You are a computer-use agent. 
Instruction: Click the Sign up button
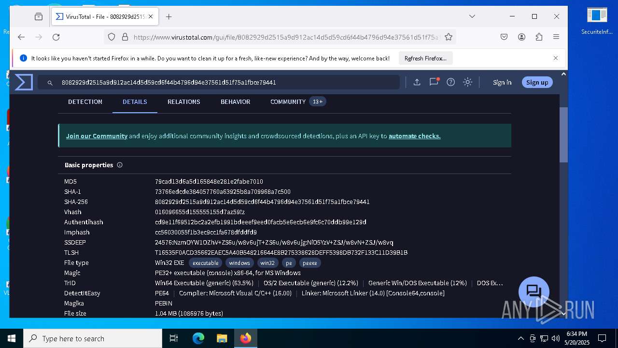tap(537, 82)
